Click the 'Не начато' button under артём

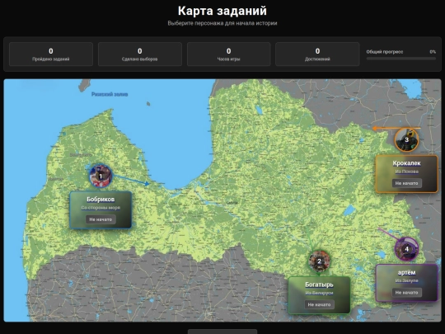pos(407,292)
